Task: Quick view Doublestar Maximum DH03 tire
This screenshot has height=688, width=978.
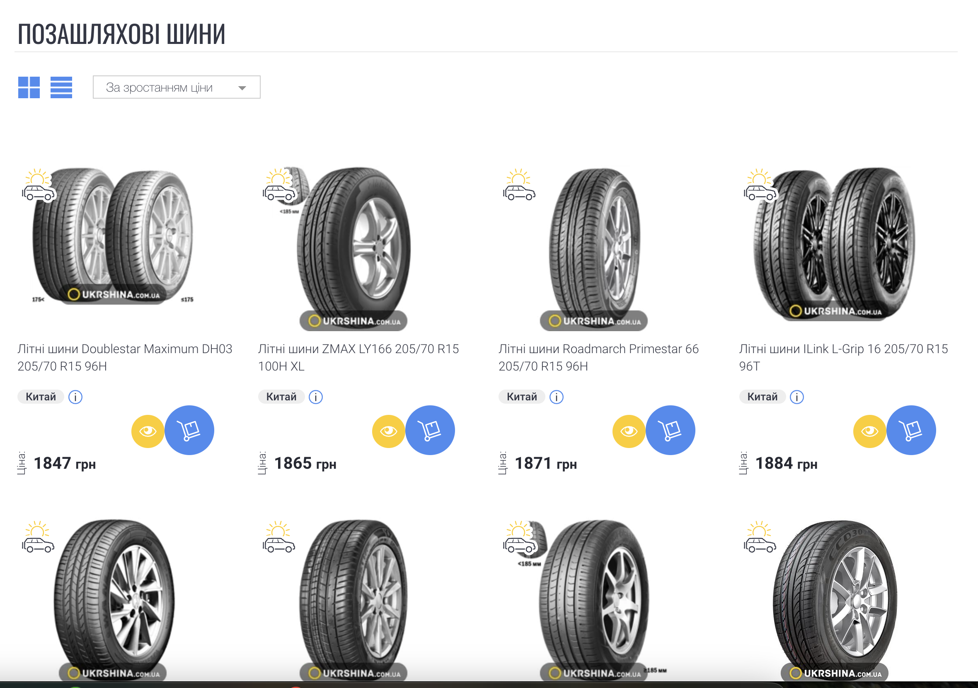Action: tap(148, 431)
